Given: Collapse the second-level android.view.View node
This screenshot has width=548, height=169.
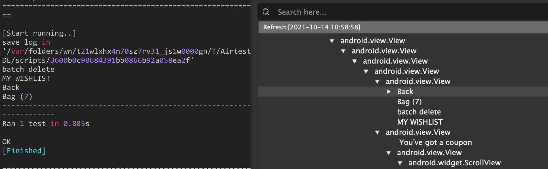Looking at the screenshot, I should coord(343,51).
